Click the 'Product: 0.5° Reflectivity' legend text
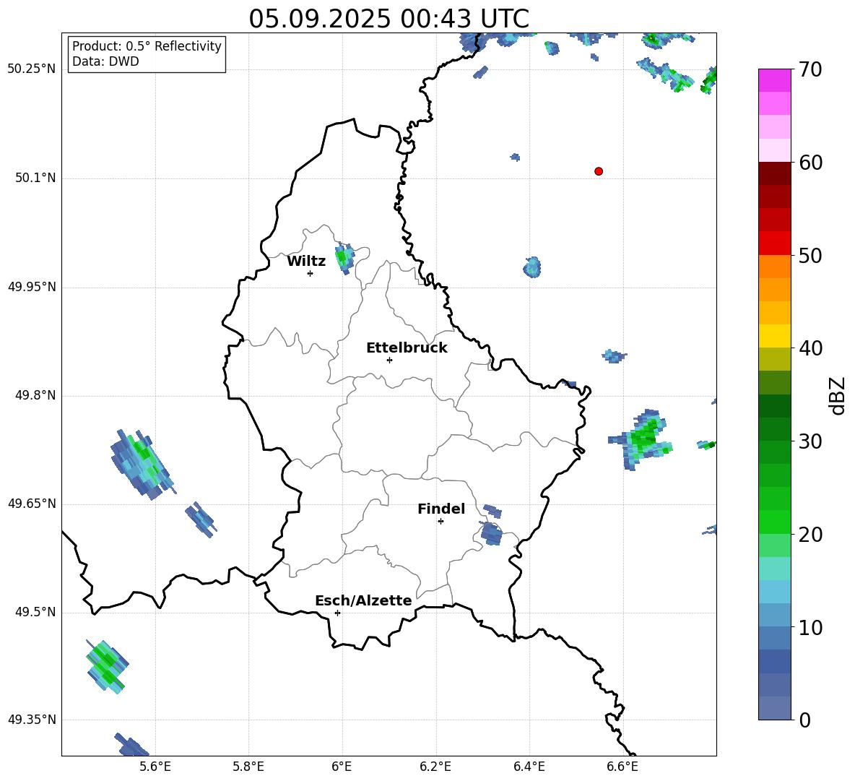 147,46
